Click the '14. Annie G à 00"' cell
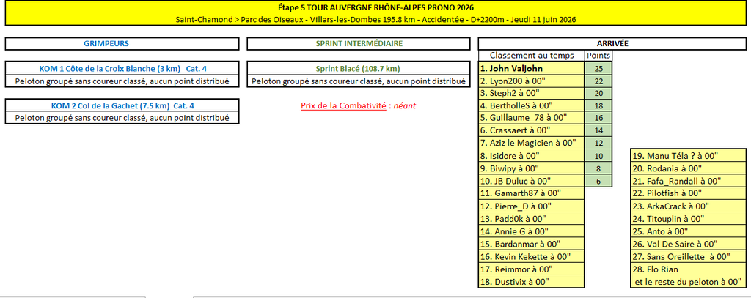 pos(532,231)
